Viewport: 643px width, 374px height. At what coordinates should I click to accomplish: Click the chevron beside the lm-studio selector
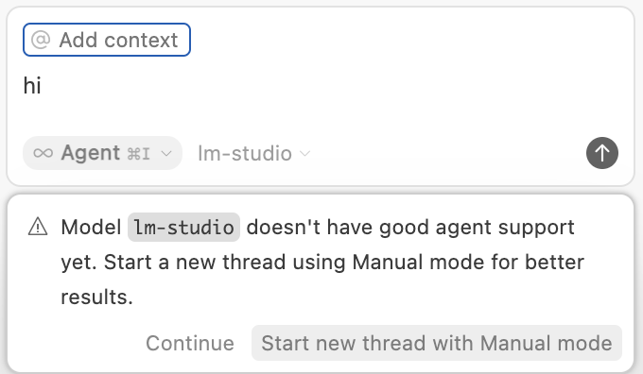[x=304, y=154]
